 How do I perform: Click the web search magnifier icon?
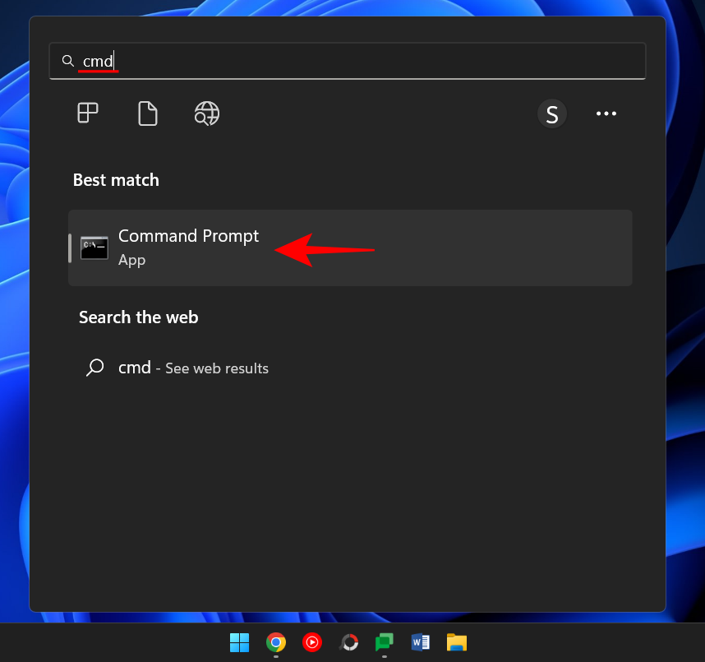pyautogui.click(x=95, y=368)
